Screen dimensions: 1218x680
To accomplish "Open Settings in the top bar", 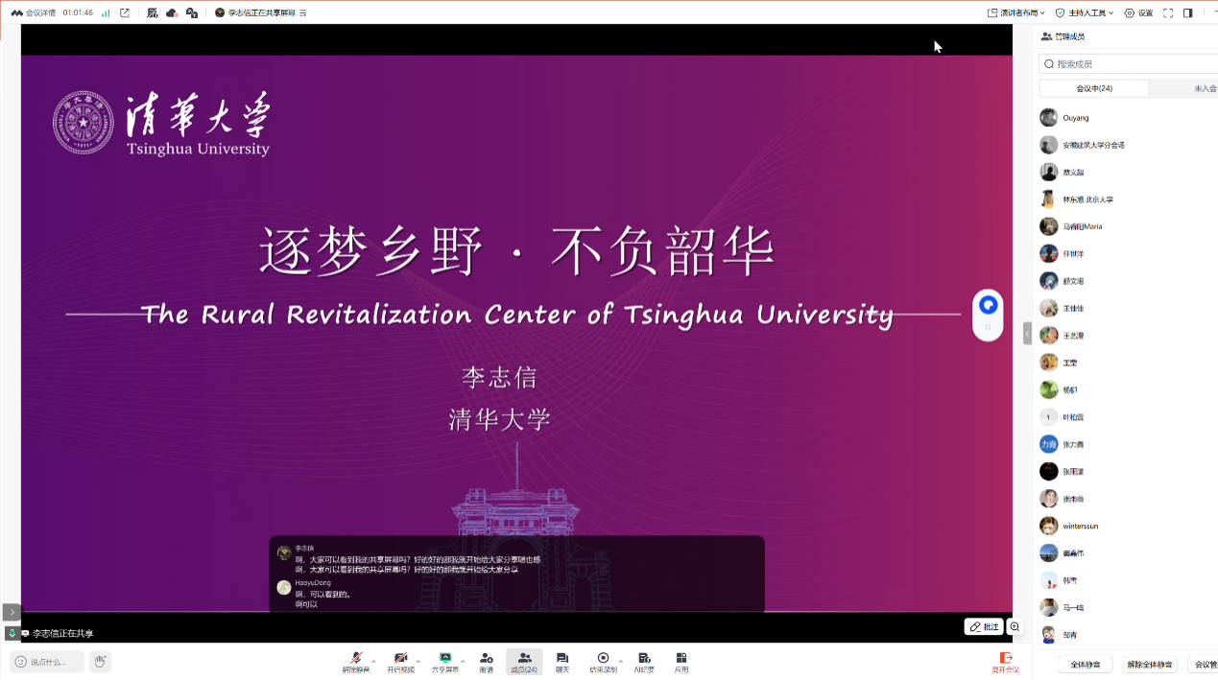I will (x=1138, y=12).
